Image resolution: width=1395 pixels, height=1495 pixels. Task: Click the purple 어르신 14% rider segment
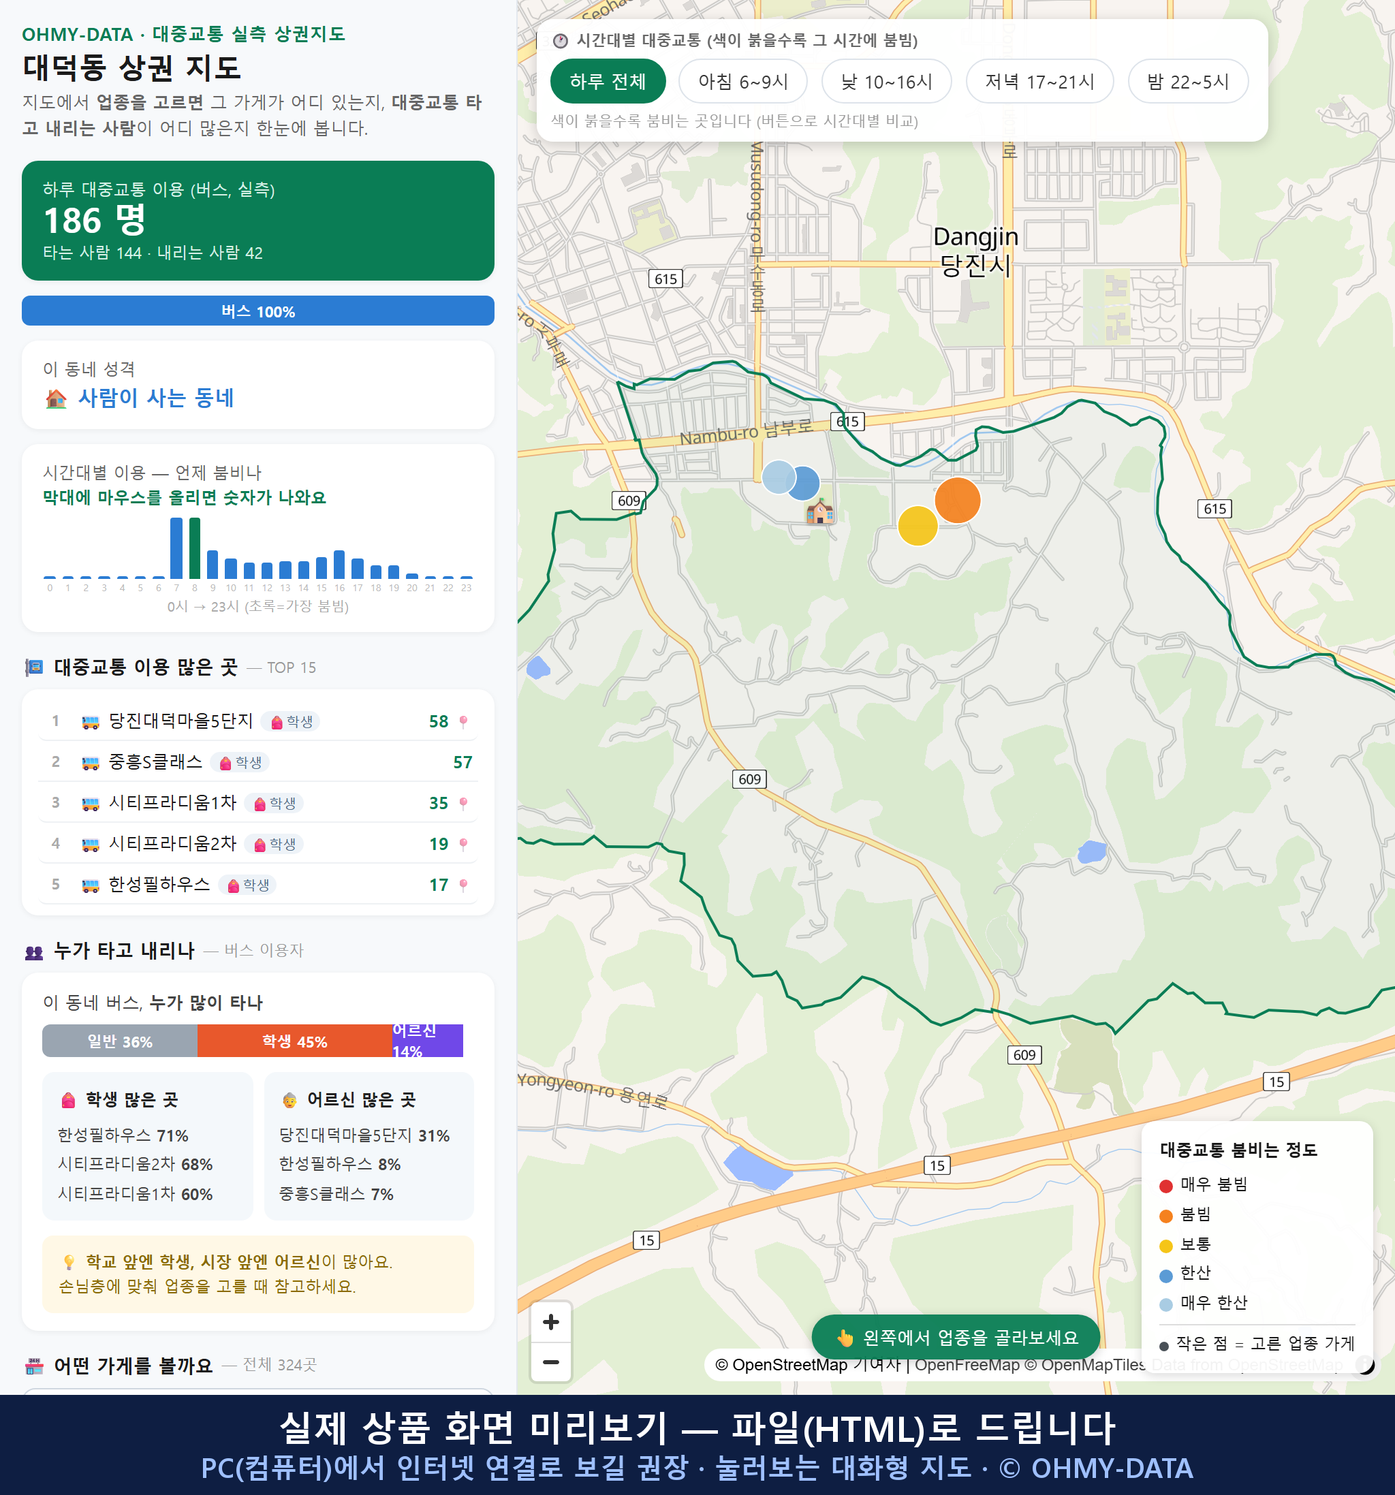tap(427, 1041)
